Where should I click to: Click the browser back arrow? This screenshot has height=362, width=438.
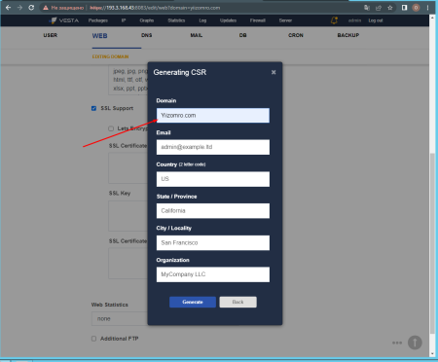click(9, 8)
